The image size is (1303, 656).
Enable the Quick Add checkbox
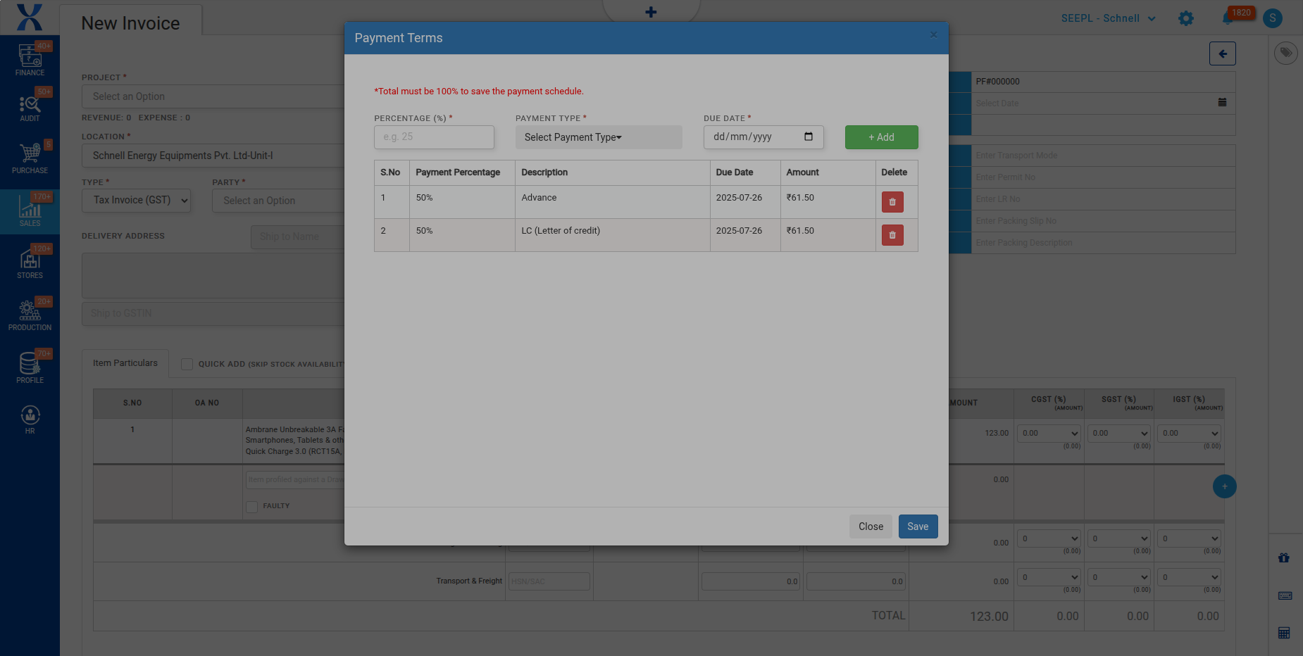(187, 364)
